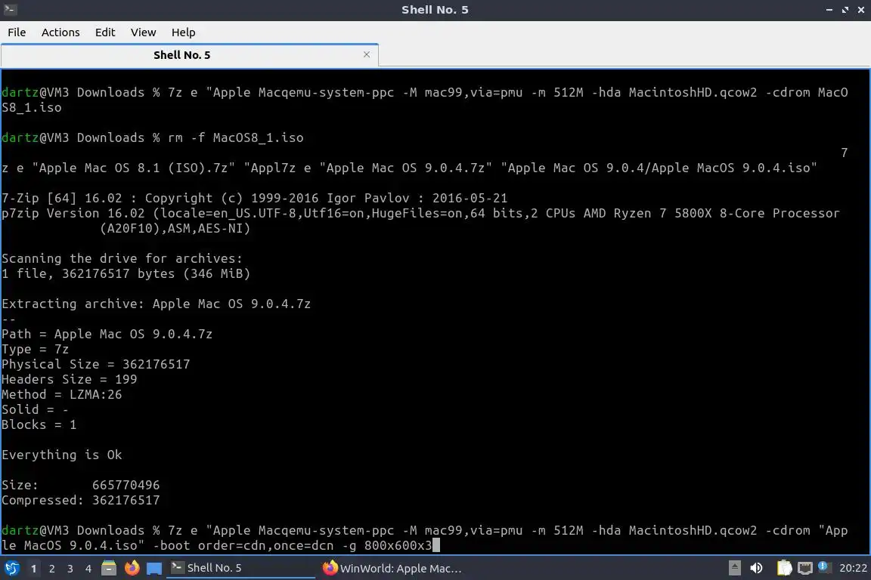Select Shell No. 5 taskbar entry

(x=240, y=568)
